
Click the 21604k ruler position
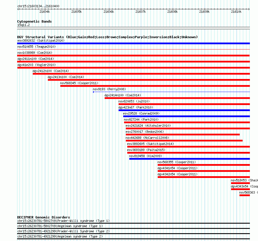coord(45,12)
